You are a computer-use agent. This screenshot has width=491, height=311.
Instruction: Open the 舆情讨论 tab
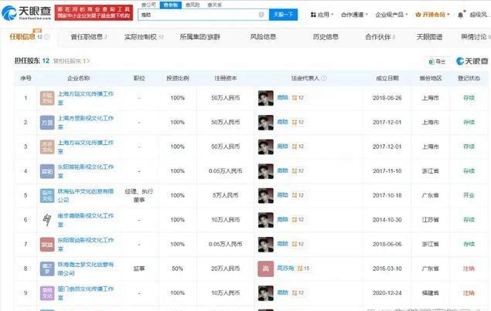(x=476, y=37)
